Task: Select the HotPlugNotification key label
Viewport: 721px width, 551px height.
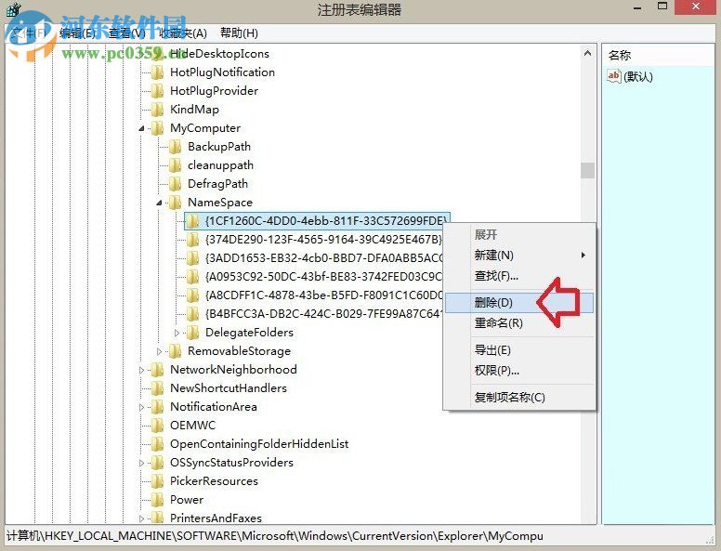Action: point(223,72)
